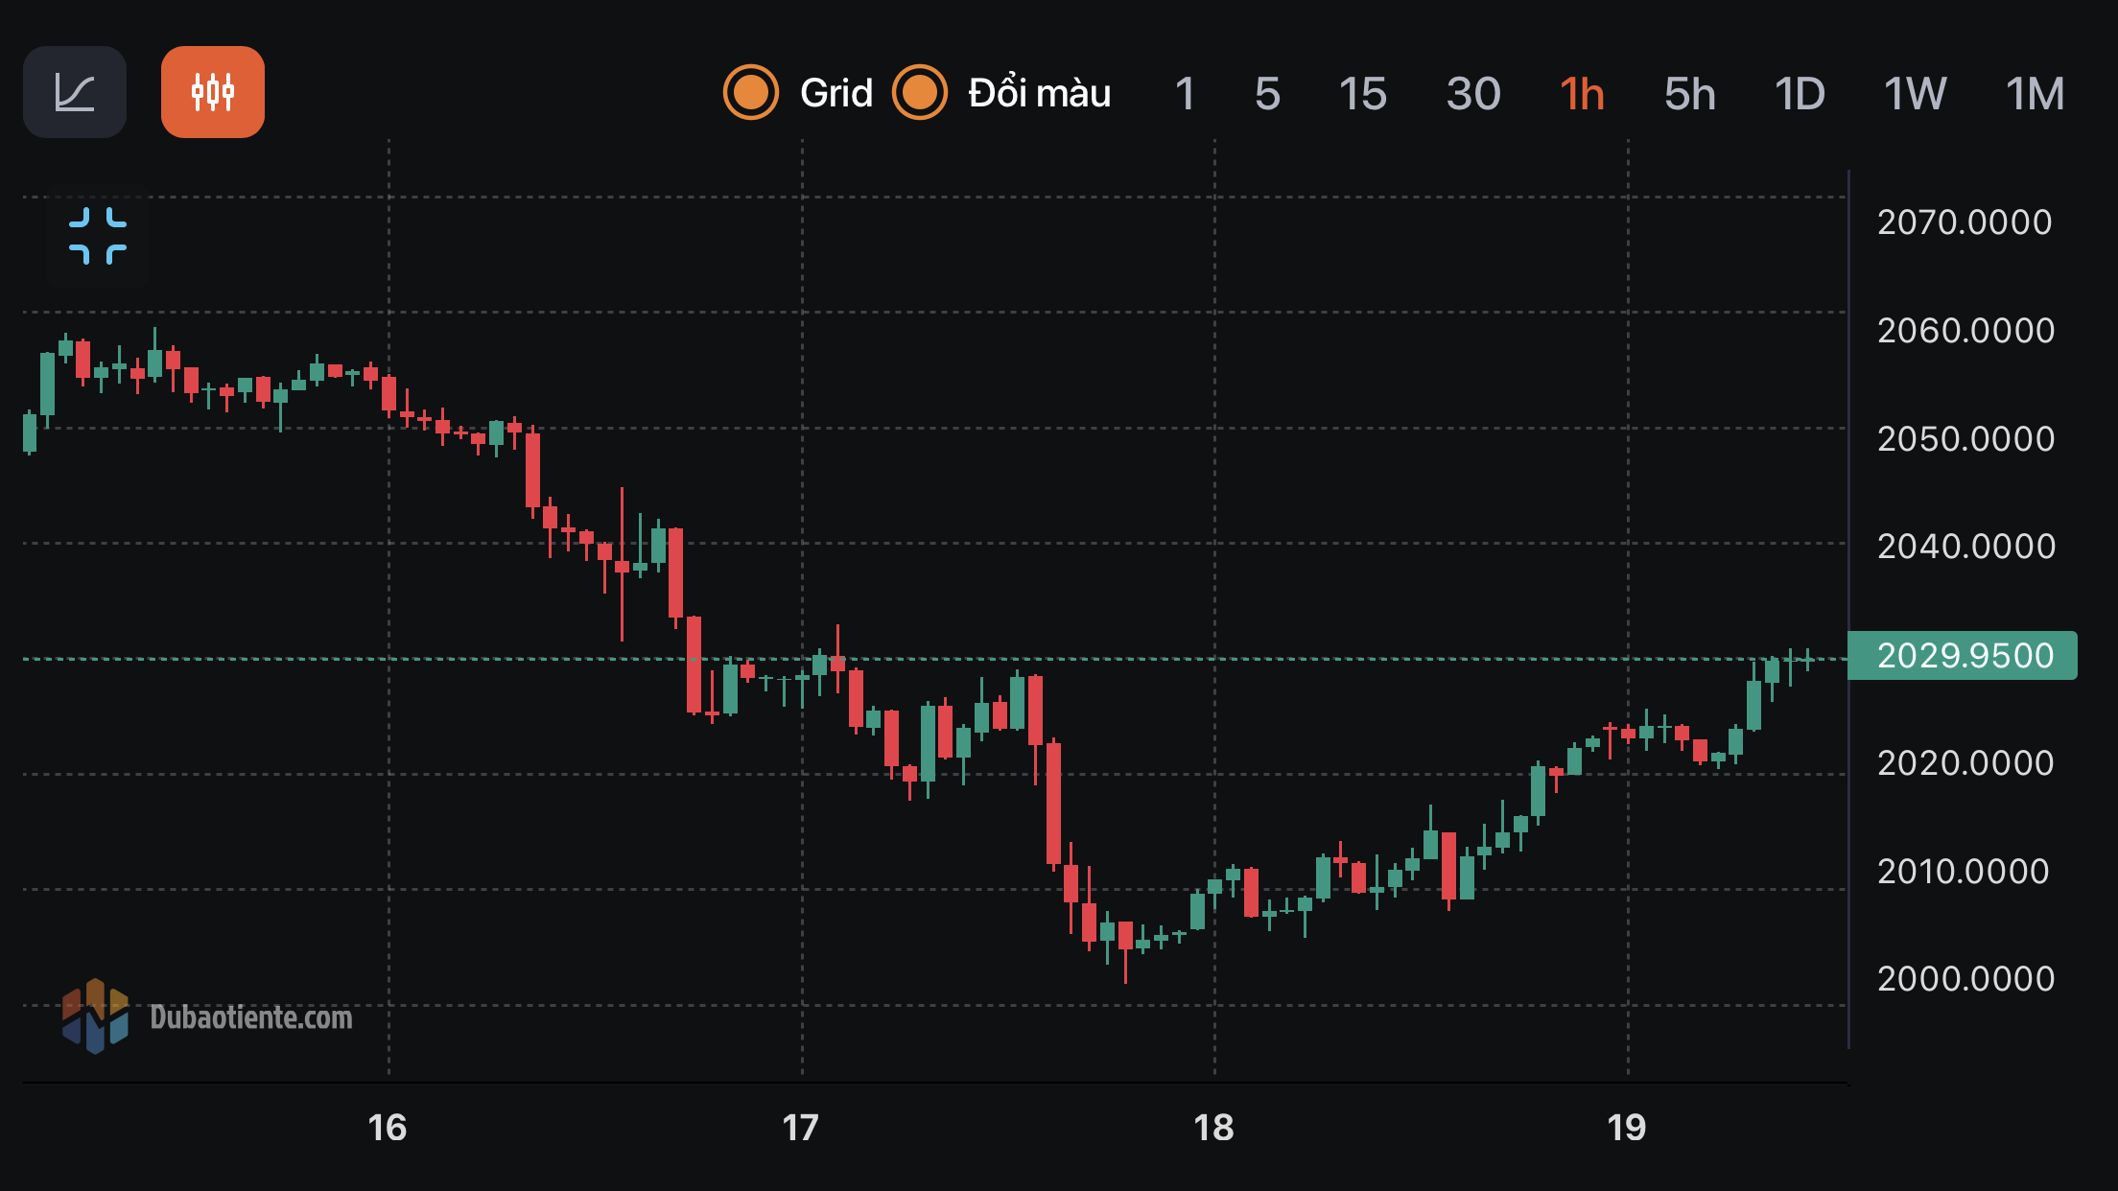
Task: Click date label 16 on time axis
Action: 388,1128
